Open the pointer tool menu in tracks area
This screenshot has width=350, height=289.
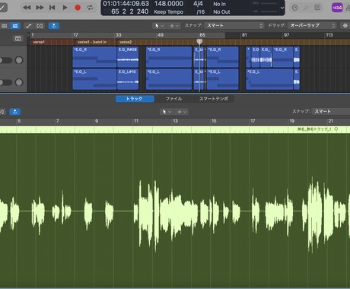[x=159, y=26]
